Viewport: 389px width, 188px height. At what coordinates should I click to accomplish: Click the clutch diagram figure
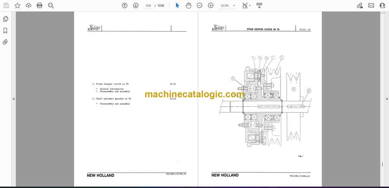pyautogui.click(x=265, y=102)
